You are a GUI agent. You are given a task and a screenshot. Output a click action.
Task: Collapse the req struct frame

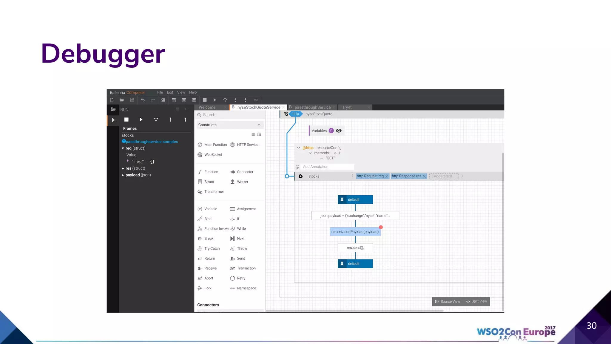pos(123,148)
